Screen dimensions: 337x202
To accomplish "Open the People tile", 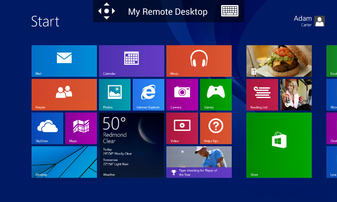I will pyautogui.click(x=64, y=95).
